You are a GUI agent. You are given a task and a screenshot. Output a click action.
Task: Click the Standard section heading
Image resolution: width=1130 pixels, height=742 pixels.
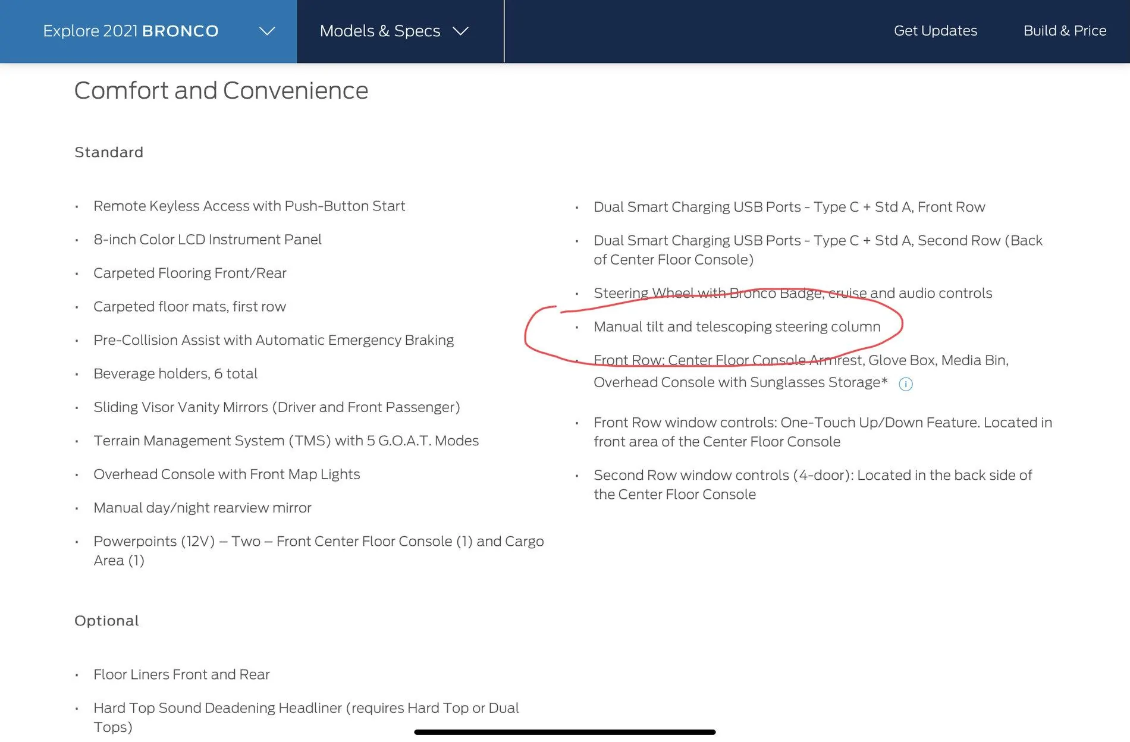pyautogui.click(x=109, y=152)
